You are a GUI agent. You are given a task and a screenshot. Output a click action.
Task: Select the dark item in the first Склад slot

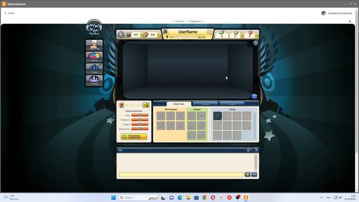(x=218, y=116)
